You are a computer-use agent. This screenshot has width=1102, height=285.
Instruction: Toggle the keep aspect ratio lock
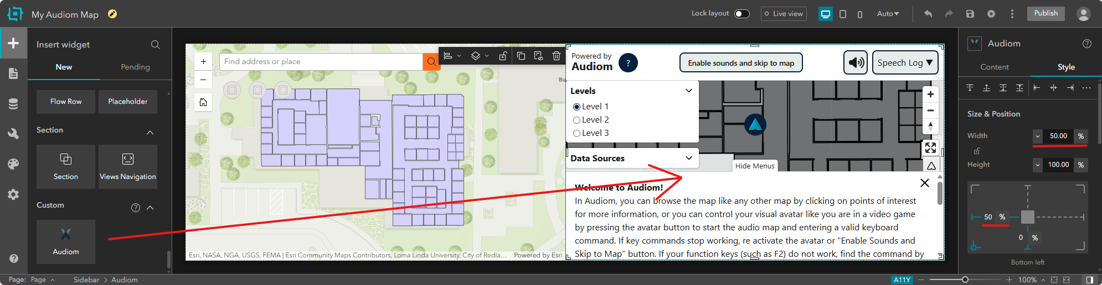977,151
